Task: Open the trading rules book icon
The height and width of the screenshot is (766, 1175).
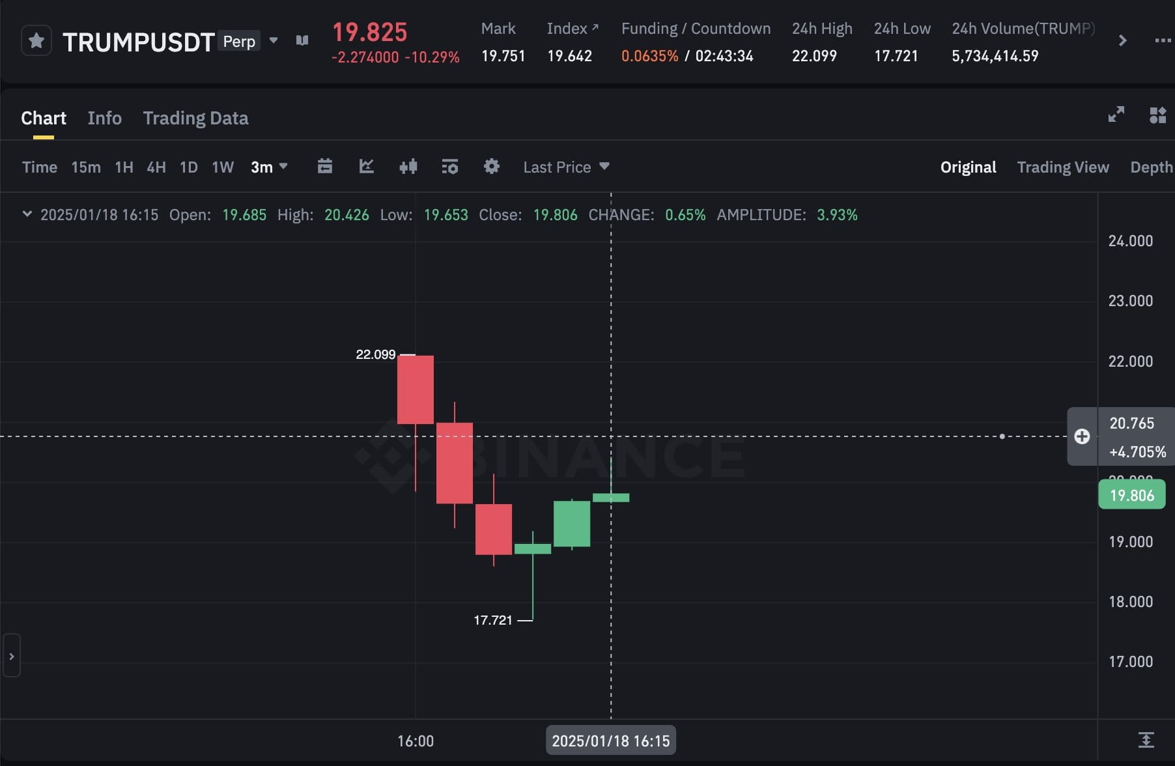Action: point(302,40)
